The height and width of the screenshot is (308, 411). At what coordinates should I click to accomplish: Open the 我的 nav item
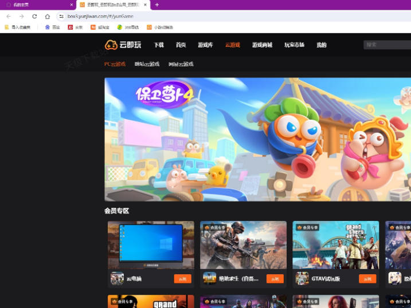[322, 45]
